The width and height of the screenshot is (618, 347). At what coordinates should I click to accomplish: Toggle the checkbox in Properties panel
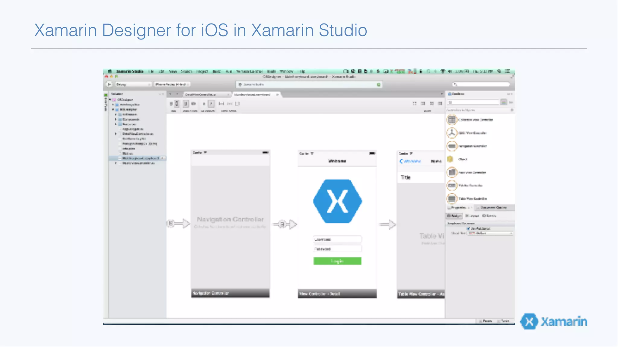click(x=468, y=229)
